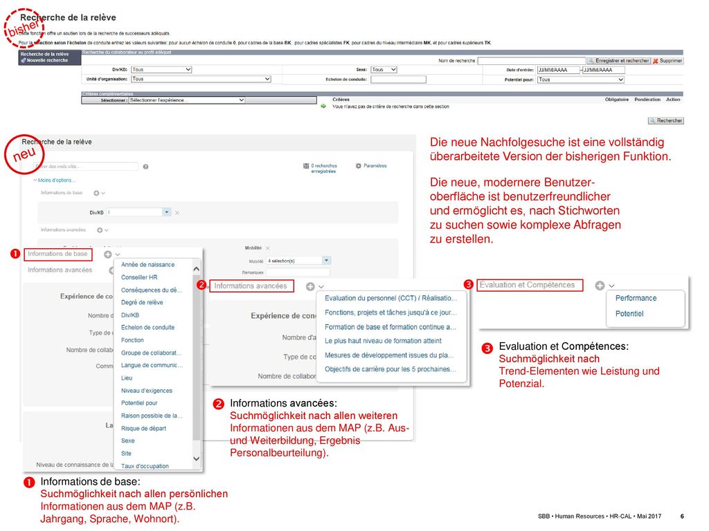The width and height of the screenshot is (709, 531).
Task: Select Echelon de conduite in the list
Action: (148, 327)
